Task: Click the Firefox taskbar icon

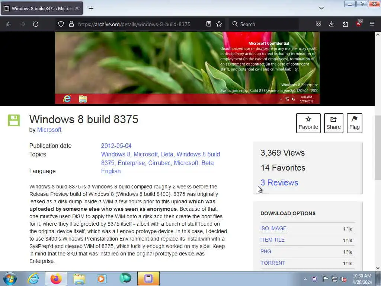Action: [56, 279]
